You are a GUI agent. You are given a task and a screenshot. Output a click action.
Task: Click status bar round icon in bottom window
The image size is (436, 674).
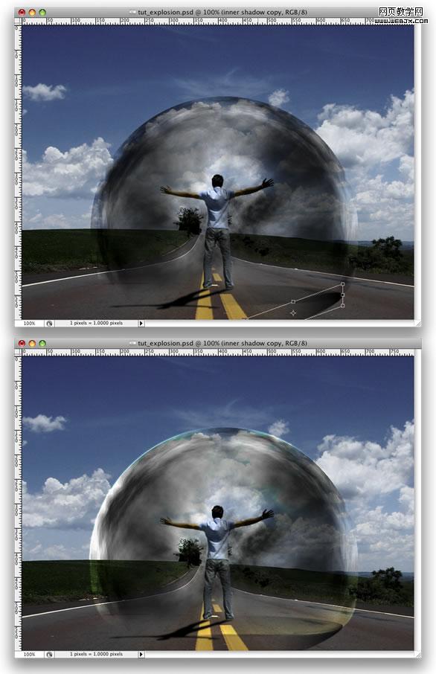49,654
